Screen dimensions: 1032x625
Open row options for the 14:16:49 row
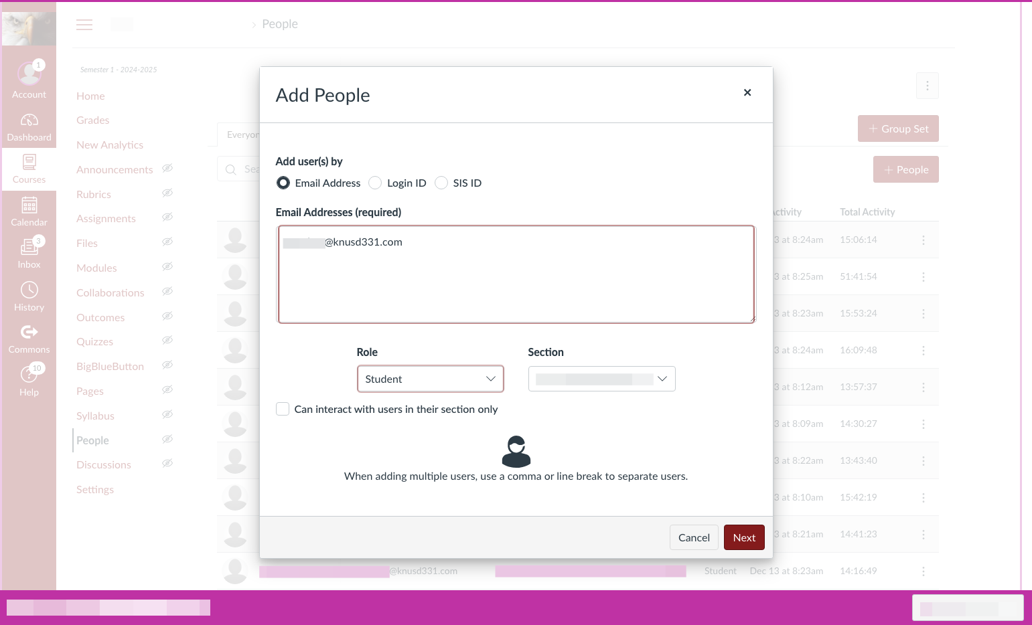(x=924, y=571)
